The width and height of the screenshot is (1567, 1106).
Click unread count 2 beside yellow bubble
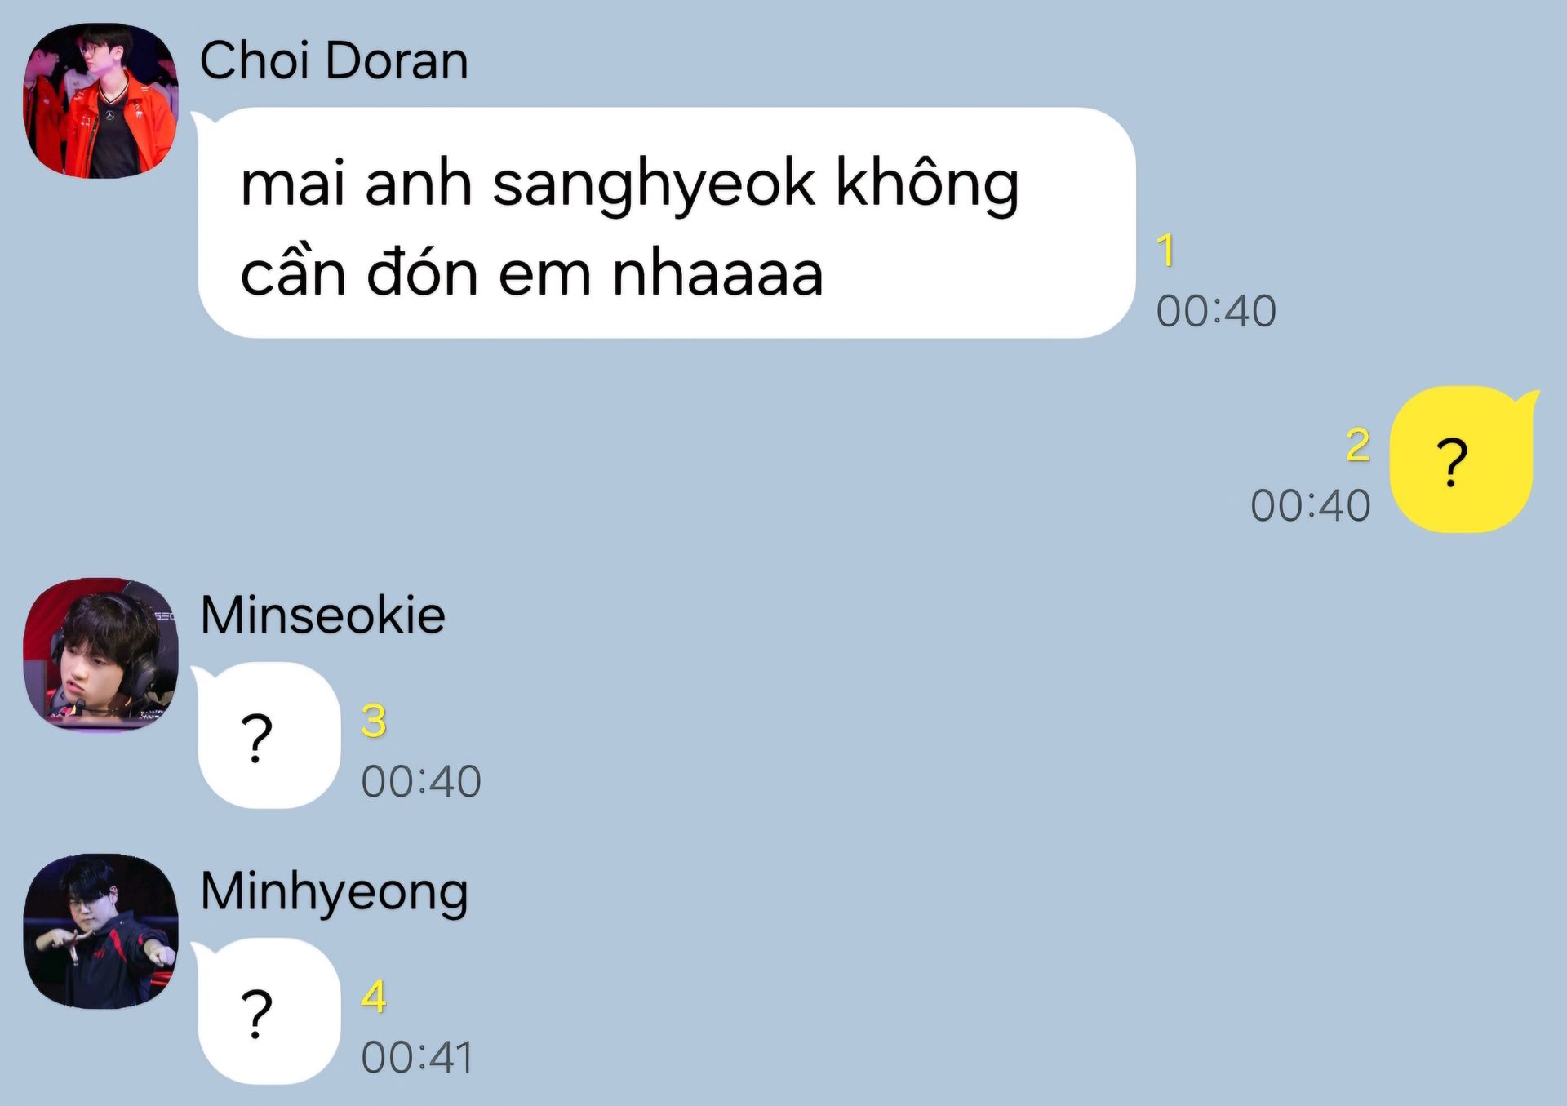point(1358,446)
